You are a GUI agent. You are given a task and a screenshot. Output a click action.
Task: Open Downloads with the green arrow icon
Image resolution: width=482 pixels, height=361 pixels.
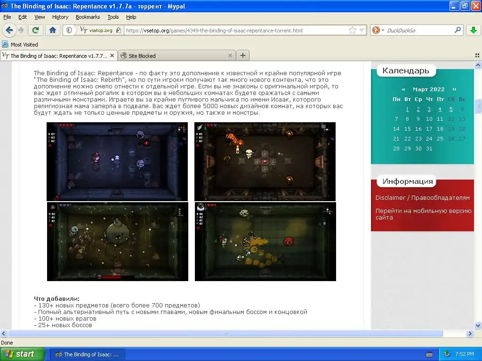(x=474, y=30)
